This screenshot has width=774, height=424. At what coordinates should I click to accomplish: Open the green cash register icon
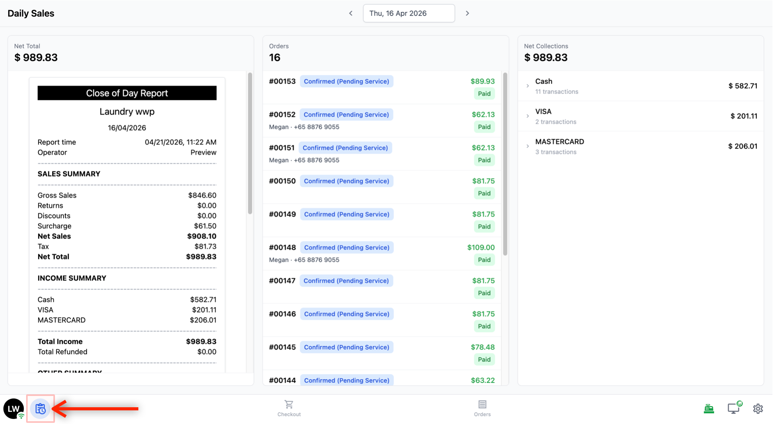(709, 408)
